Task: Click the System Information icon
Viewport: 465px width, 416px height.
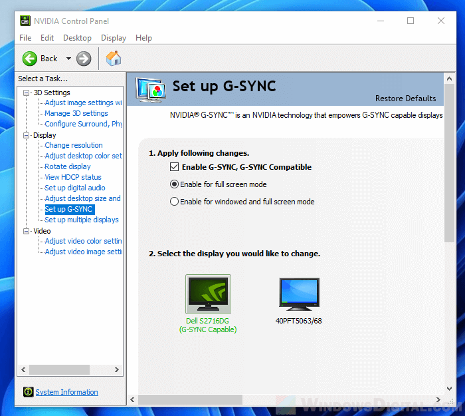Action: 28,392
